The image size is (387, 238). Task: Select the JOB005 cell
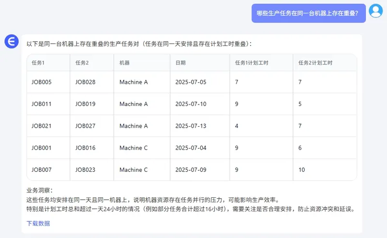coord(42,82)
